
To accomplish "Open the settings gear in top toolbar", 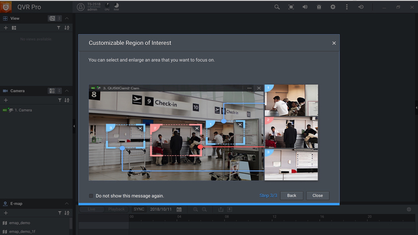I will pyautogui.click(x=332, y=7).
